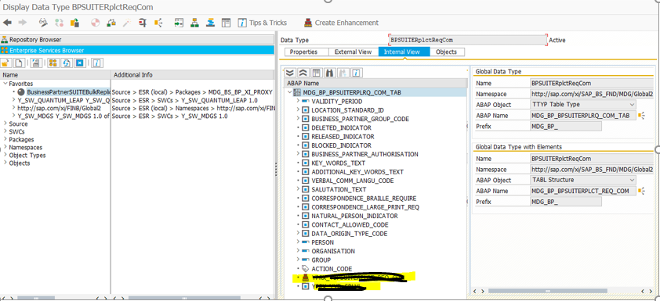Open the Repository Browser

coord(137,40)
